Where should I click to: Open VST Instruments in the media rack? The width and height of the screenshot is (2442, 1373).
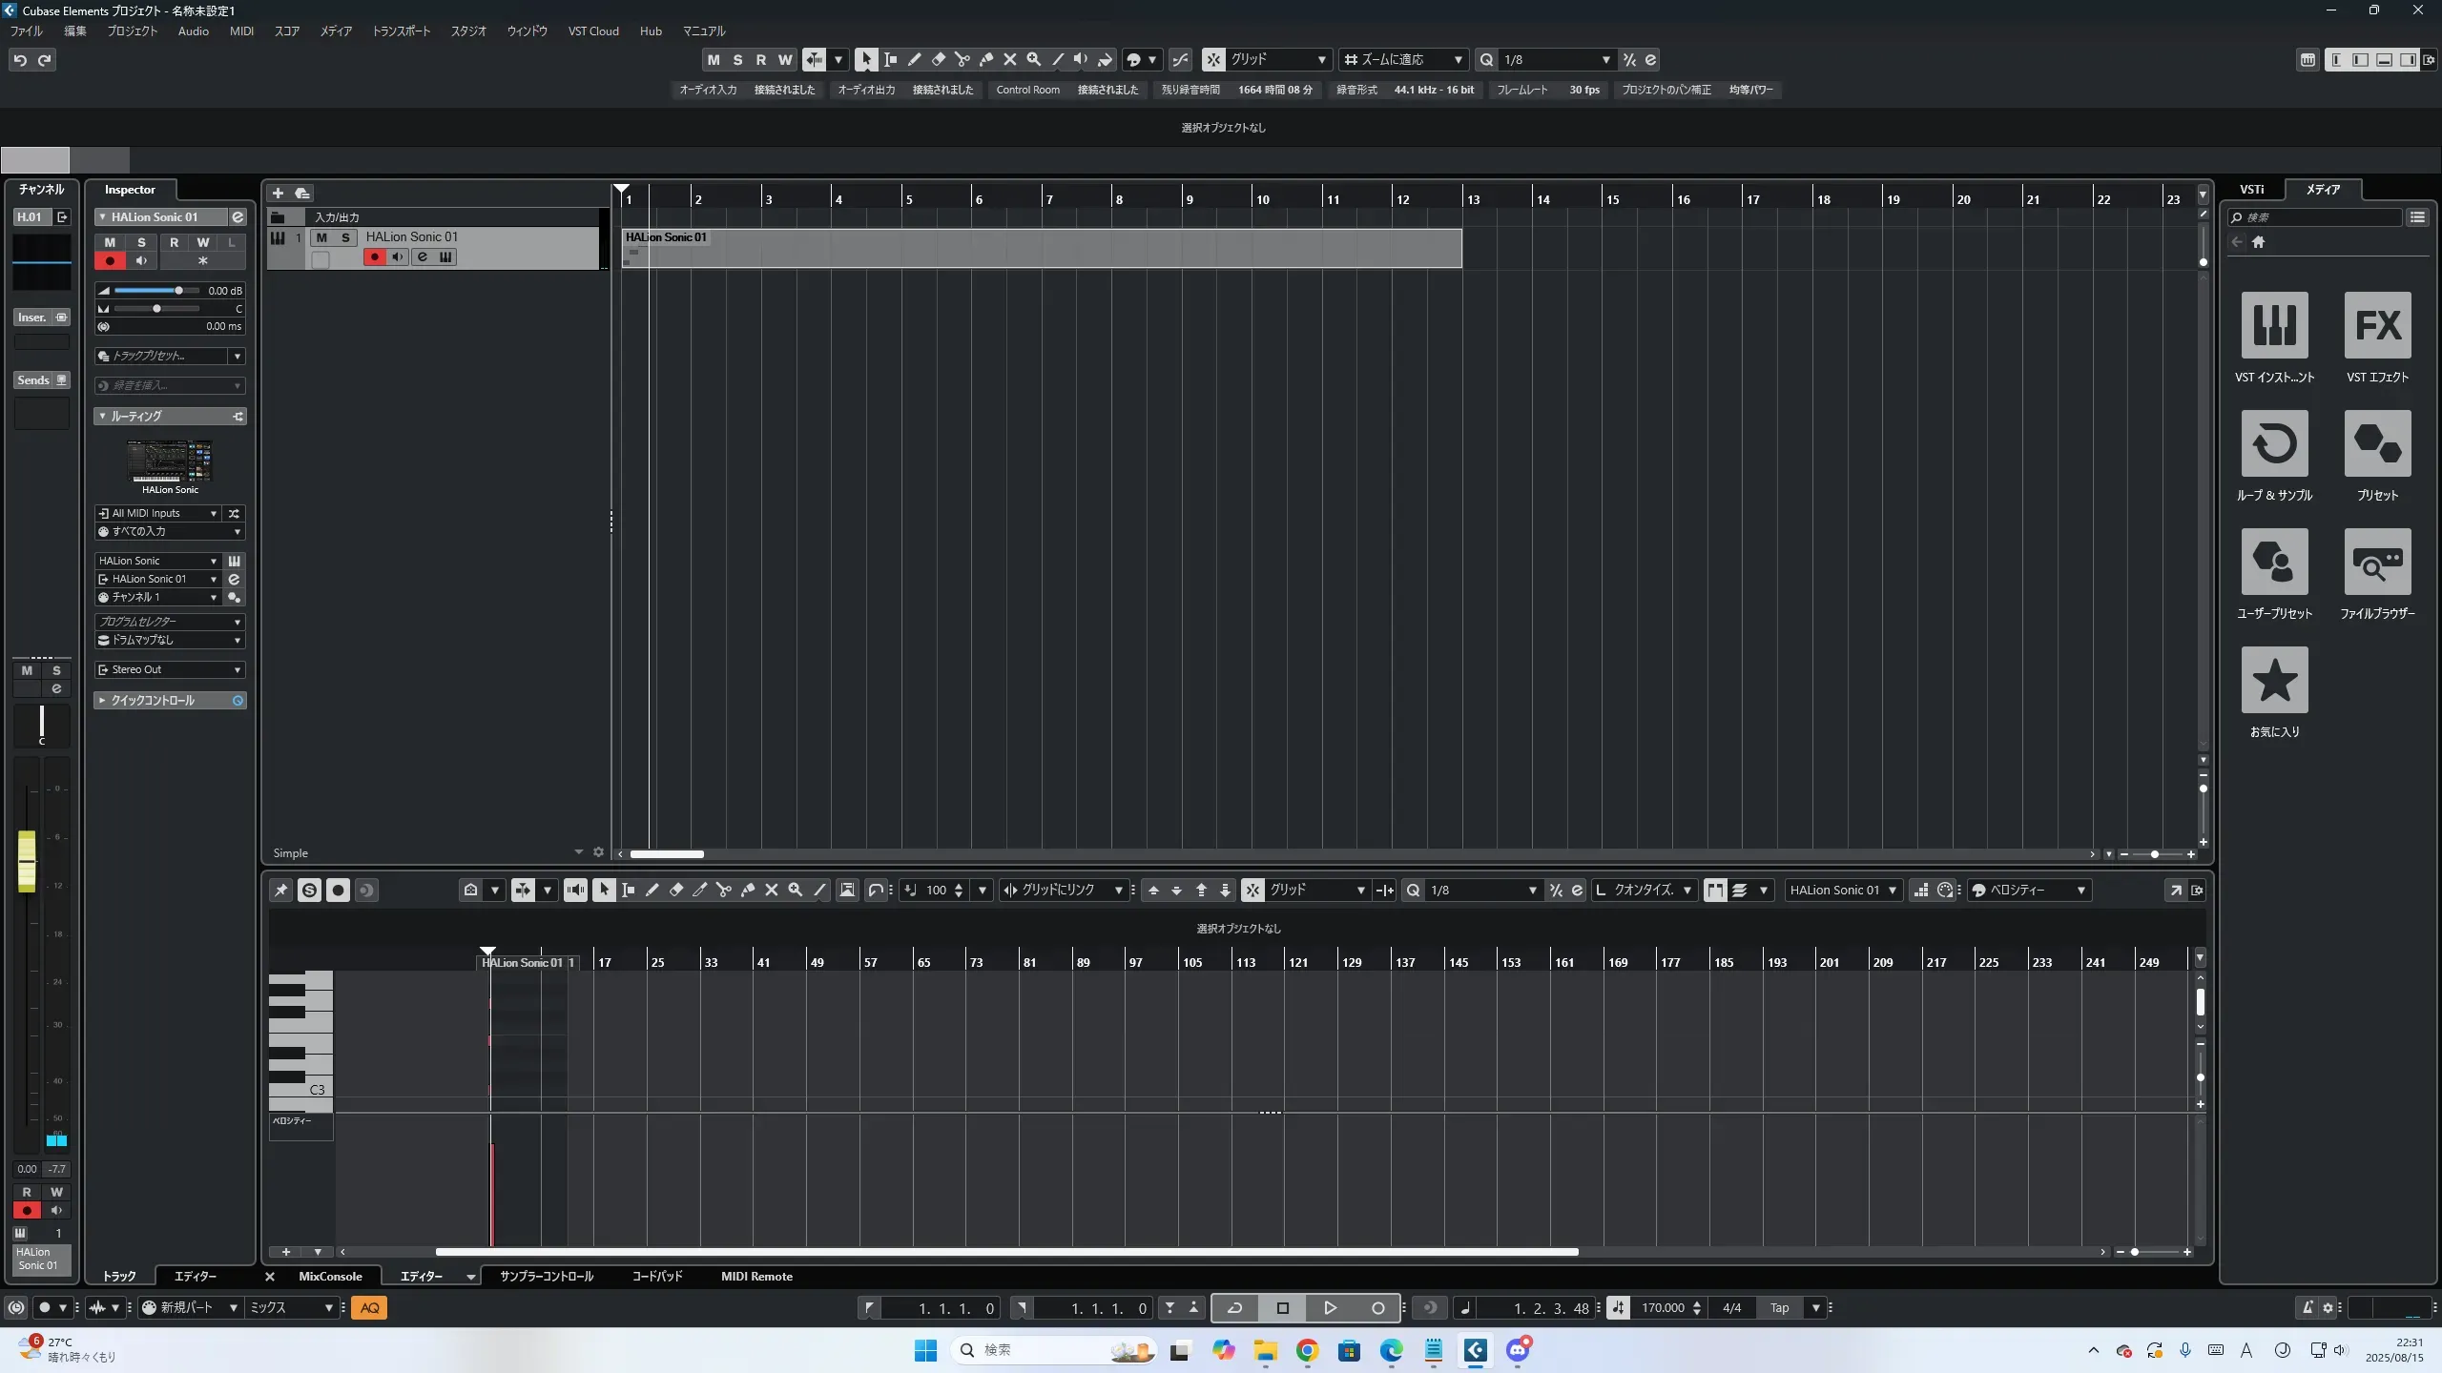[x=2274, y=325]
